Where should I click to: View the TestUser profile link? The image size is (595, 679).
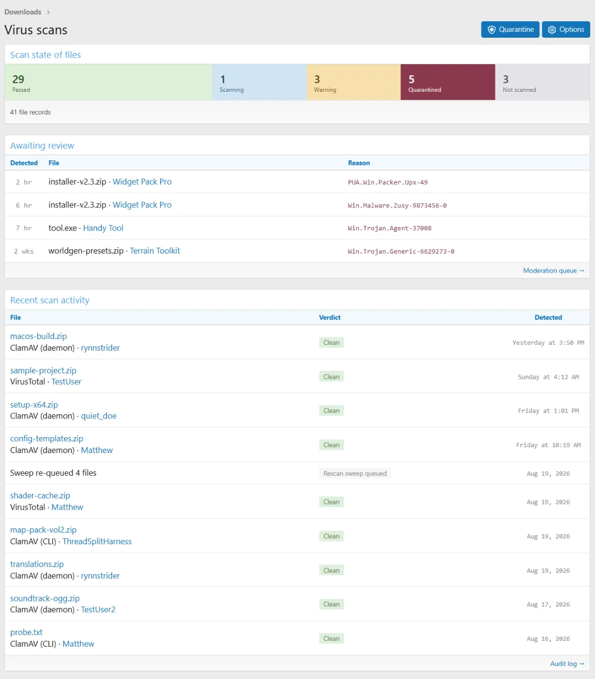tap(66, 381)
